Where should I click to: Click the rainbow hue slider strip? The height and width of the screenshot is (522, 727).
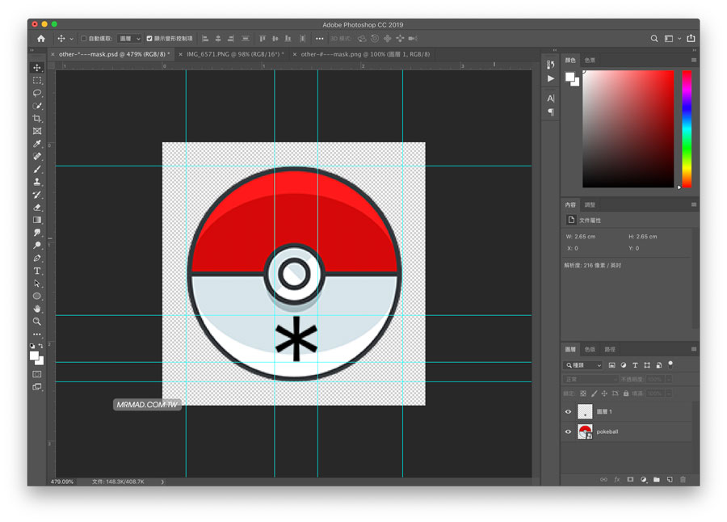687,129
